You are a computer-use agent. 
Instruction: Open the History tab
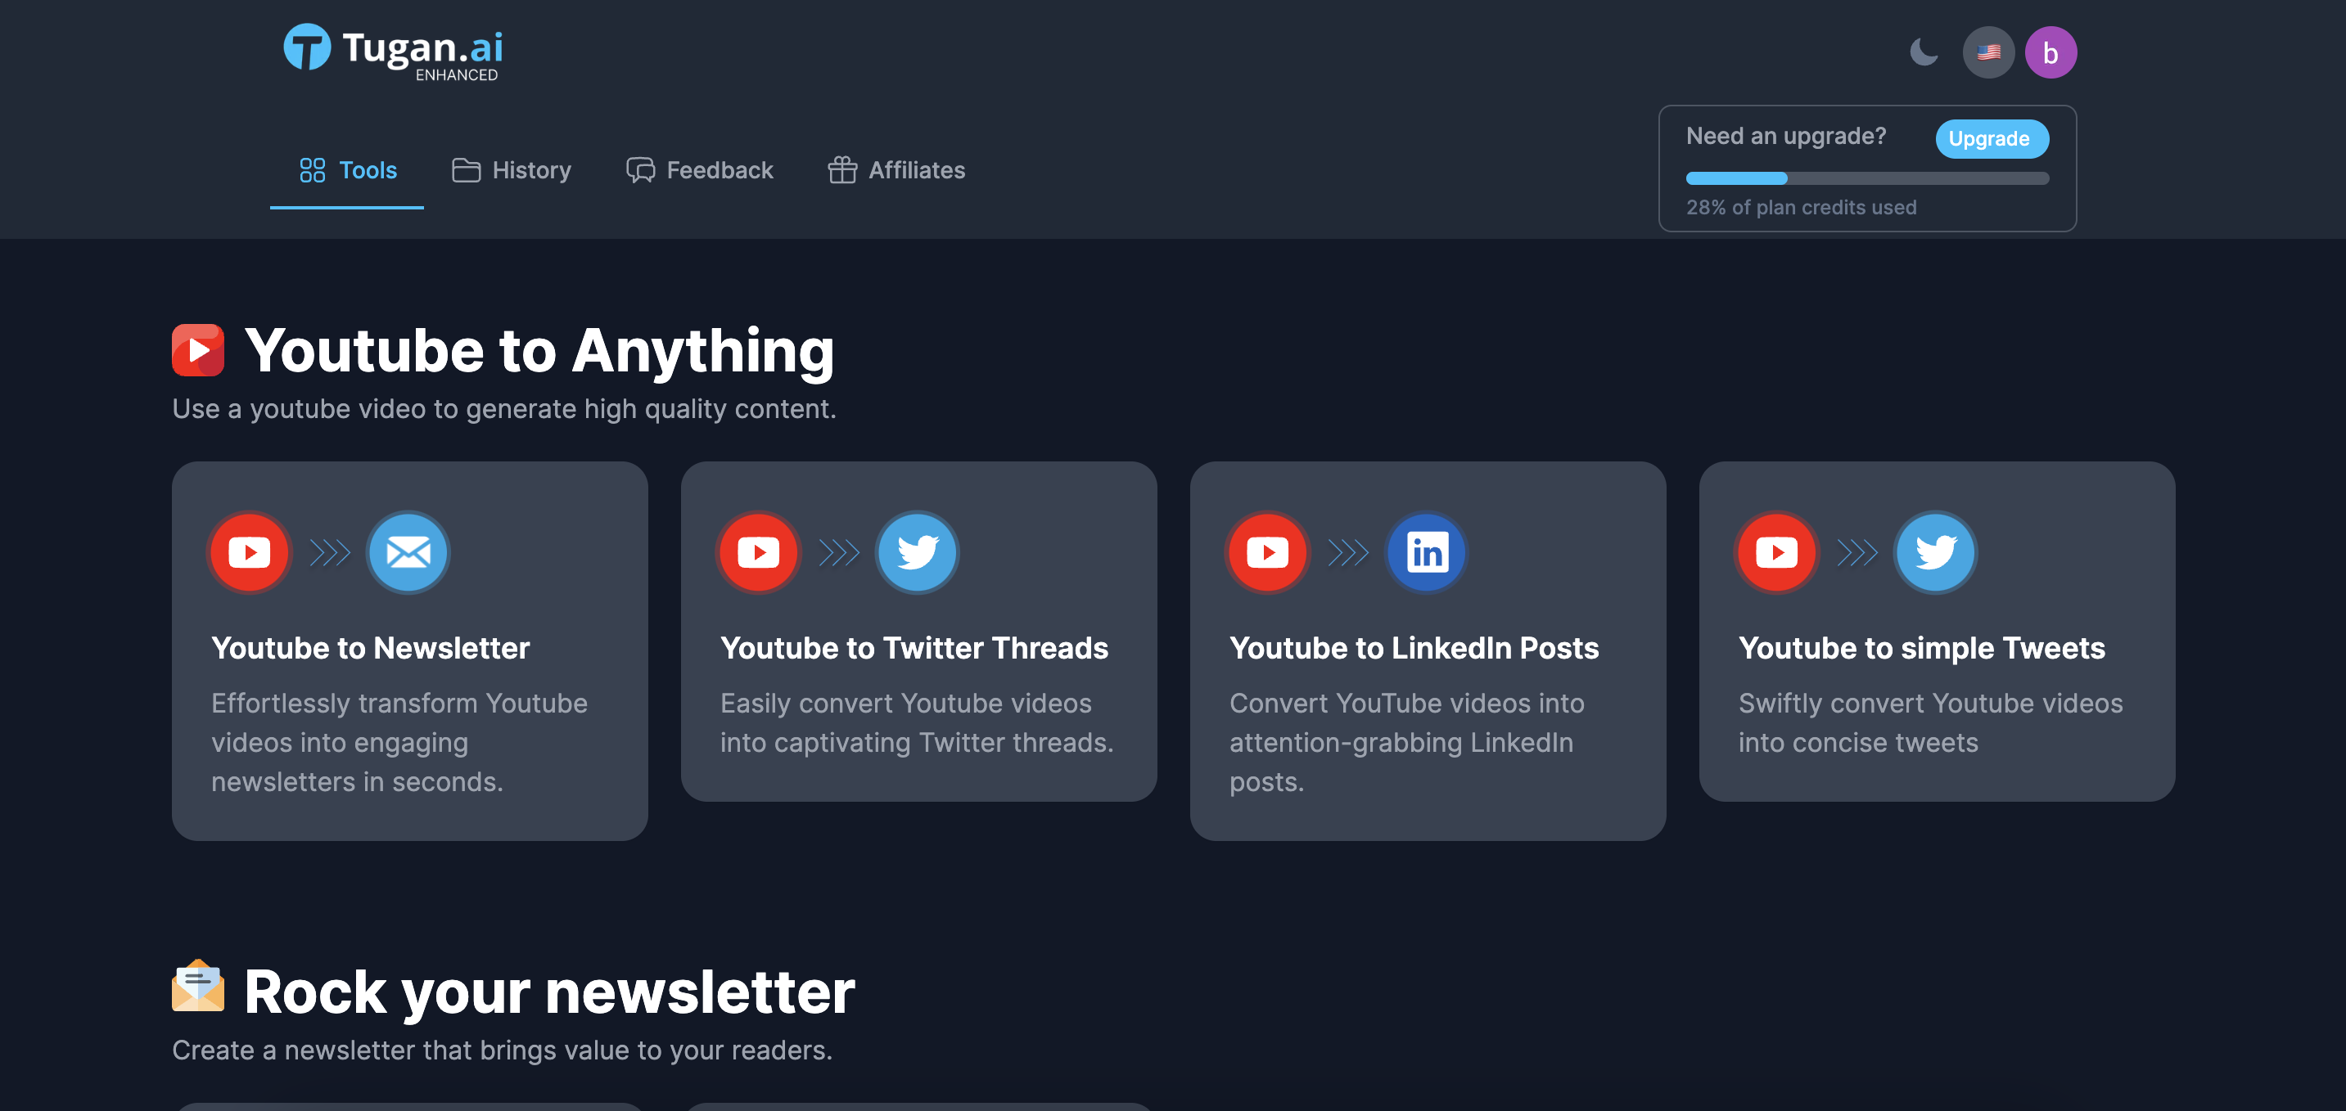(512, 170)
